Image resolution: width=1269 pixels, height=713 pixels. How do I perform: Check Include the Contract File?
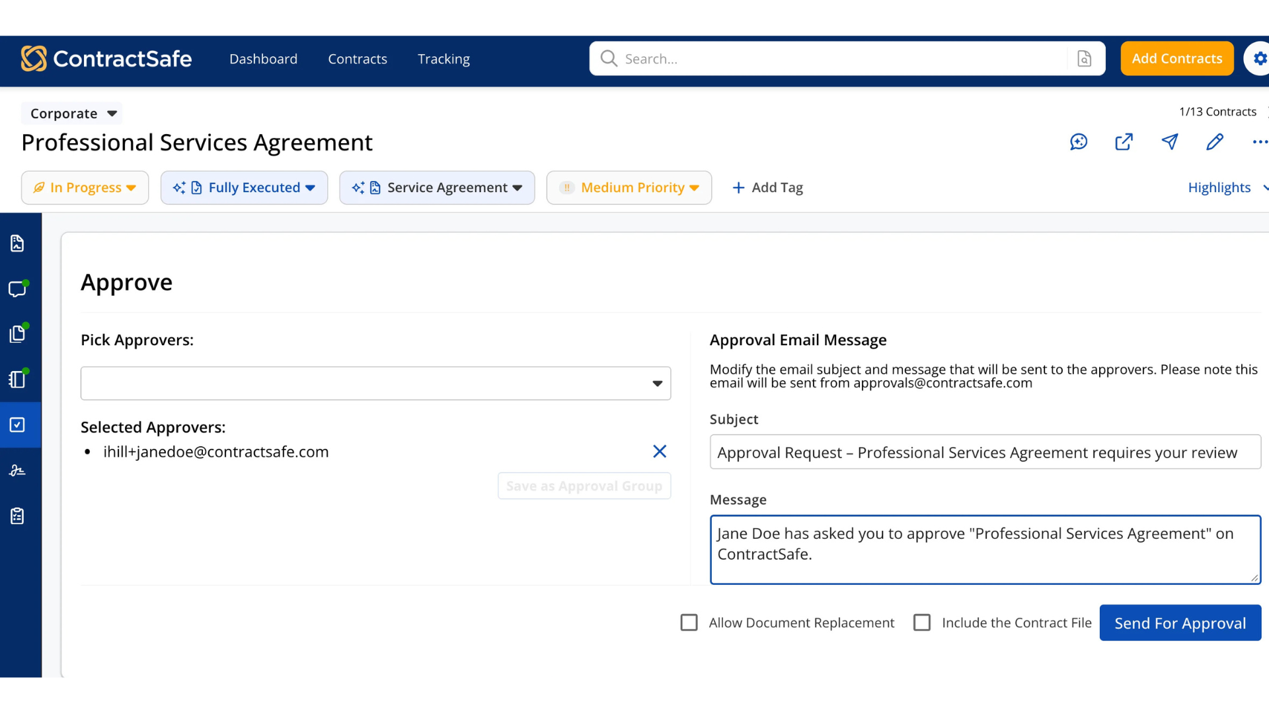tap(922, 623)
